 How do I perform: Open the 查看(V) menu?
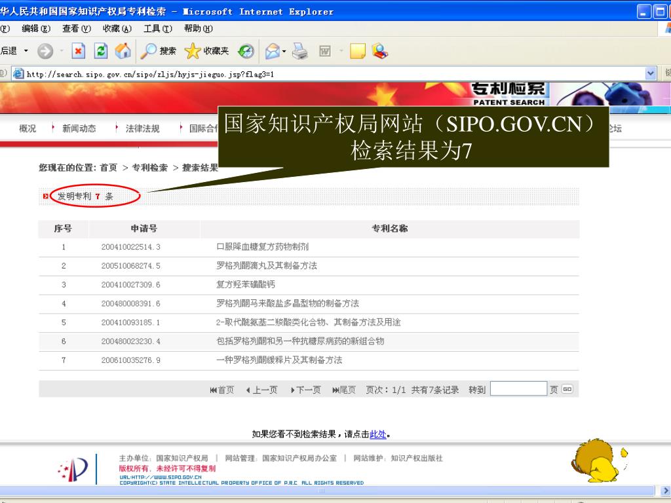coord(77,29)
